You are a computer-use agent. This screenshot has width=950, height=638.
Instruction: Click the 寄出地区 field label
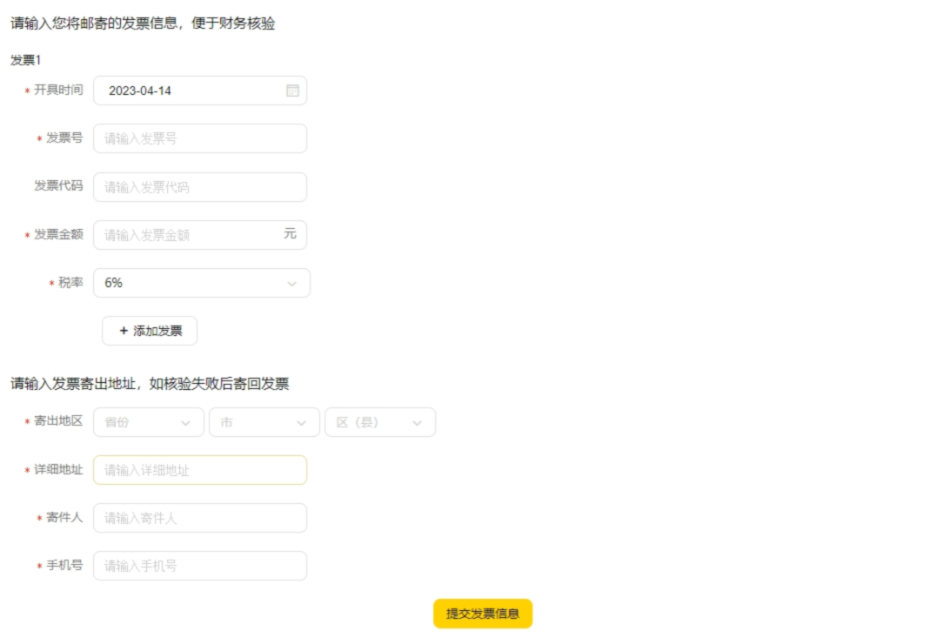(x=58, y=421)
